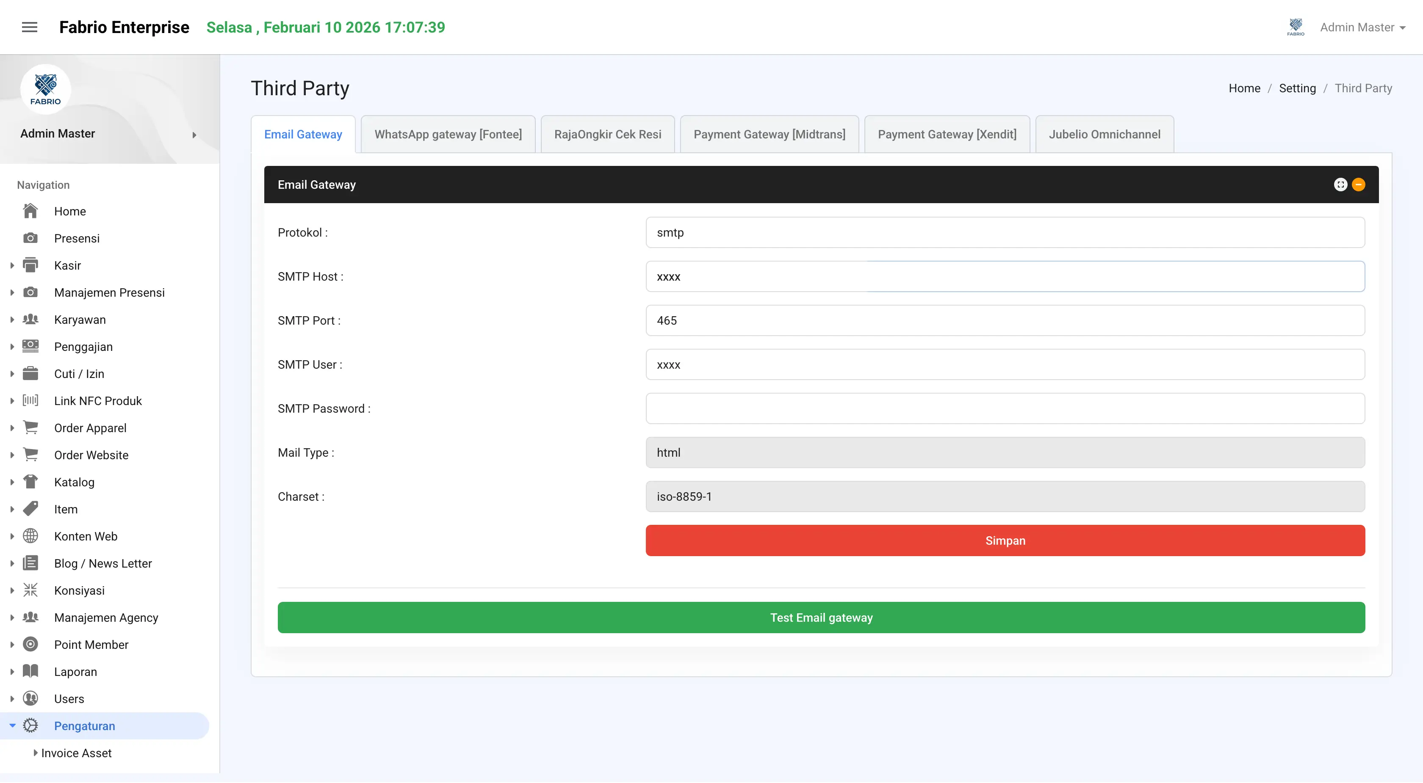Focus the SMTP Host input field

(x=1005, y=276)
